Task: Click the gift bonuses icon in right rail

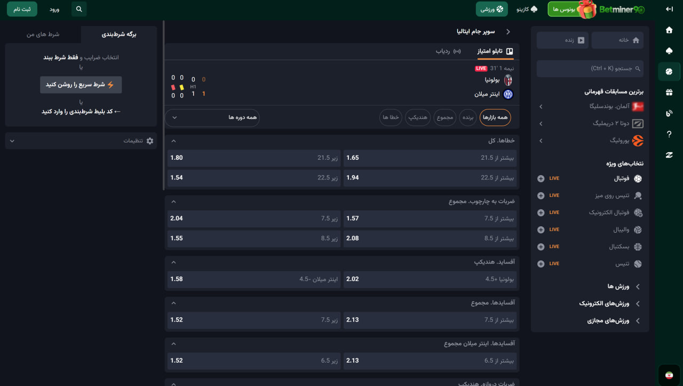Action: (x=669, y=92)
